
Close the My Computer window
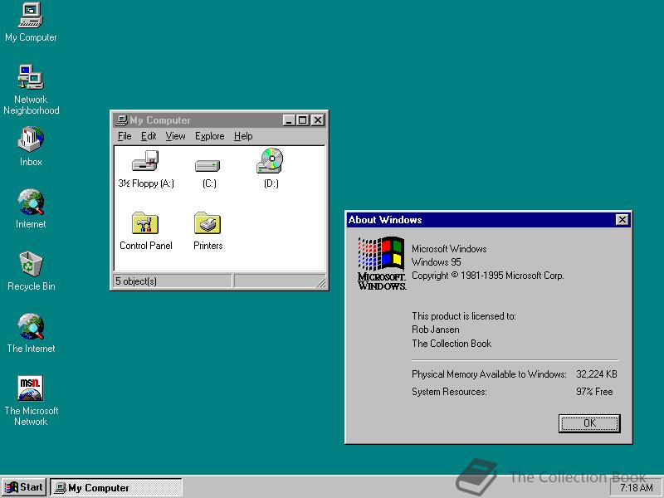click(318, 120)
